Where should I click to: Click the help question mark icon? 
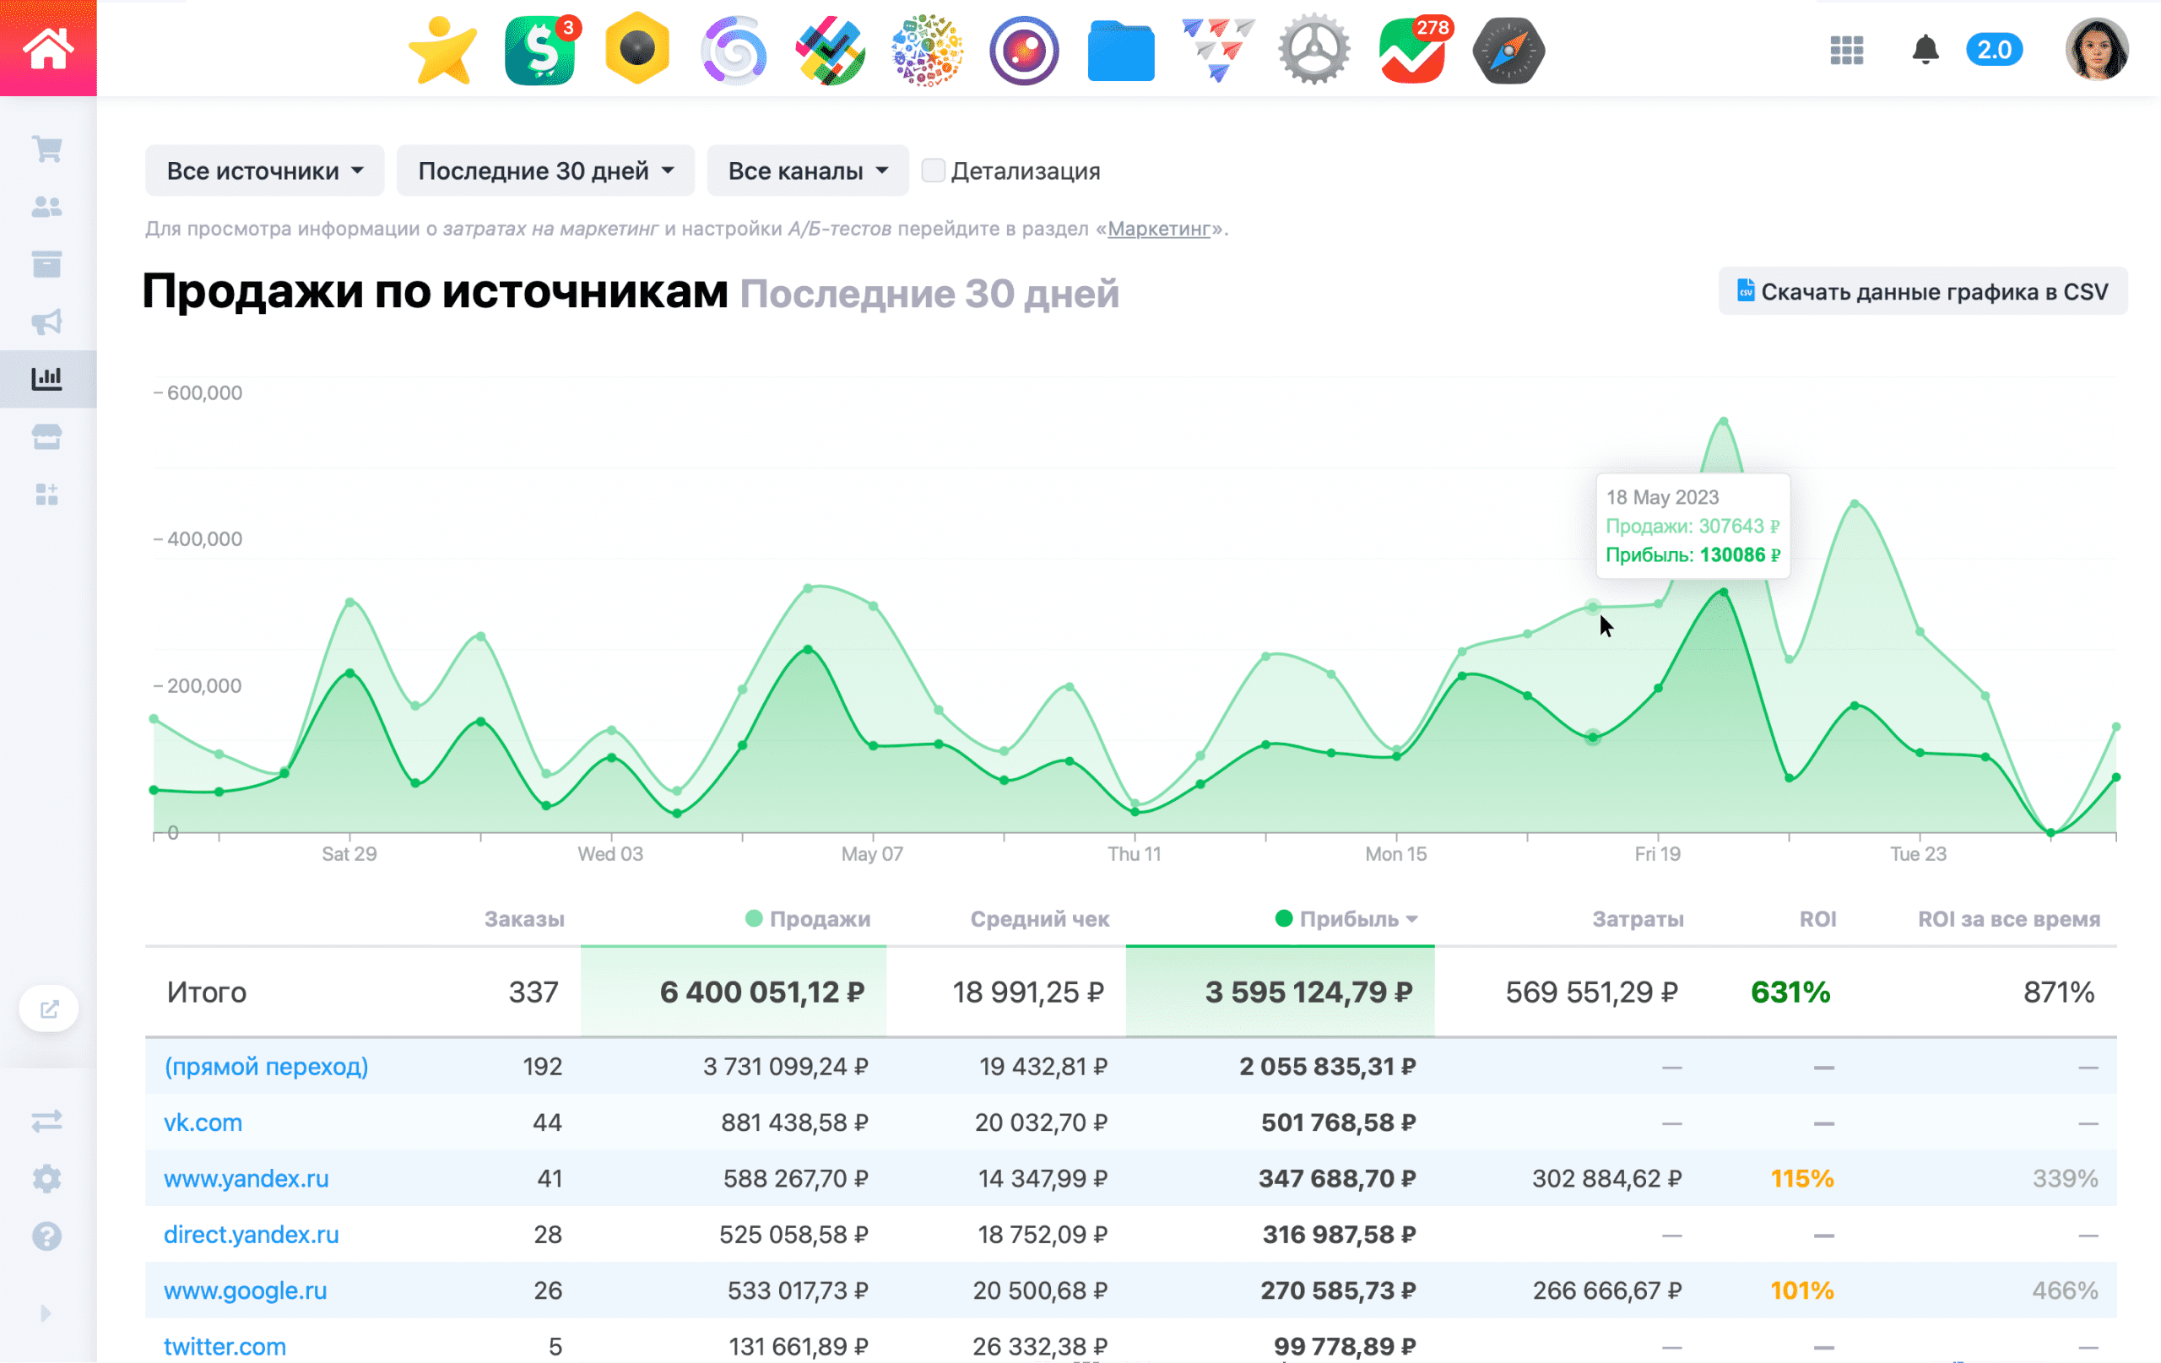pyautogui.click(x=46, y=1236)
